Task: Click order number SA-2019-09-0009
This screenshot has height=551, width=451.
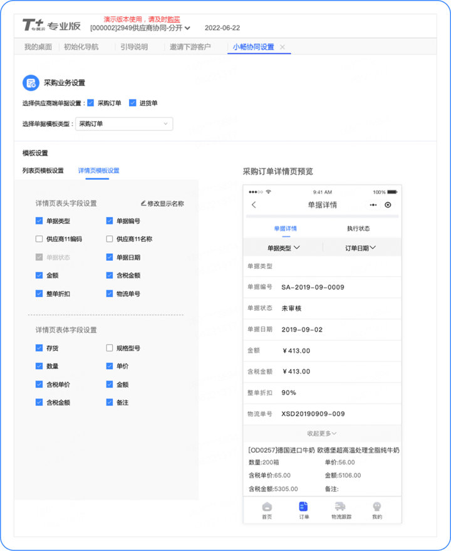Action: click(x=313, y=287)
